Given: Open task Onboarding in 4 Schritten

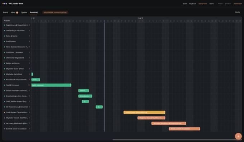Looking at the screenshot, I should (x=15, y=30).
